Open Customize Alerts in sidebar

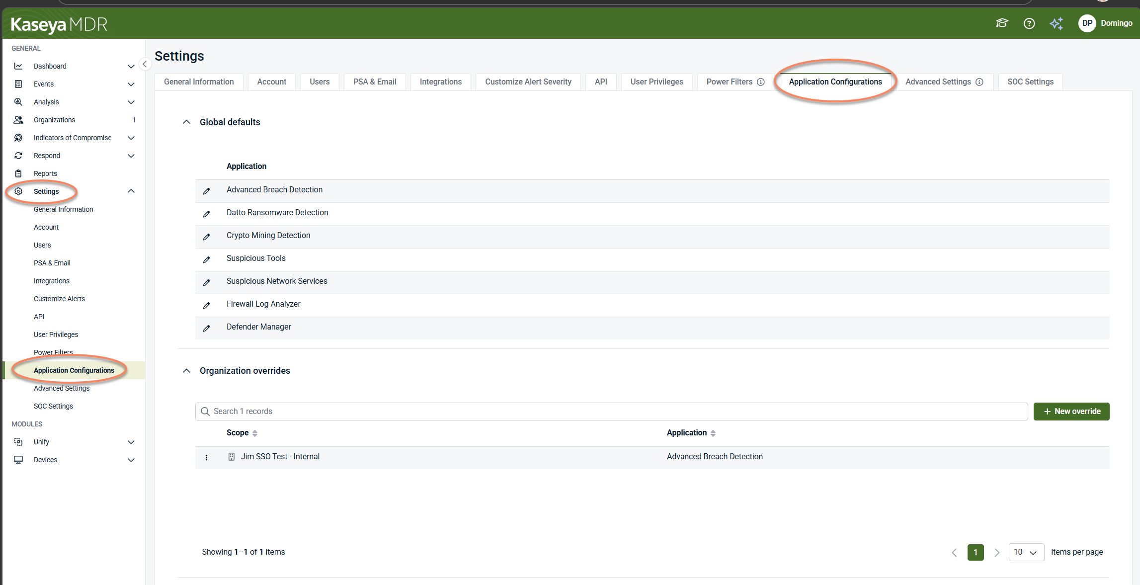[59, 299]
